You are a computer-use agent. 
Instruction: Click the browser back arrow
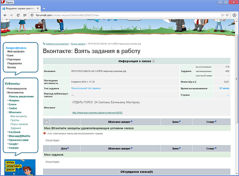[5, 15]
